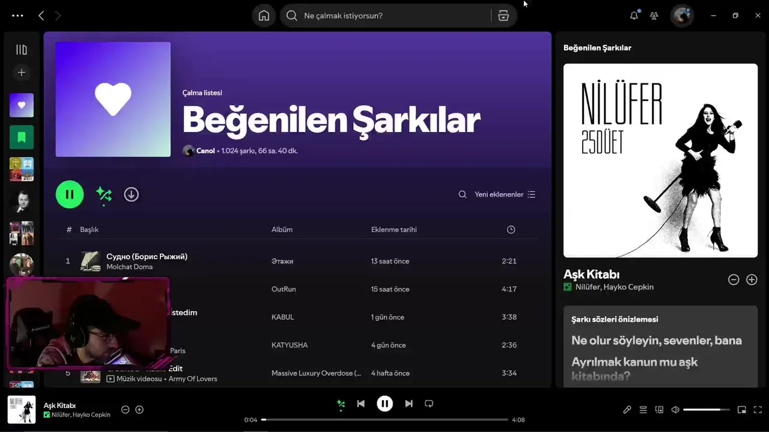769x432 pixels.
Task: Add song to playlist via plus in right panel
Action: point(752,280)
